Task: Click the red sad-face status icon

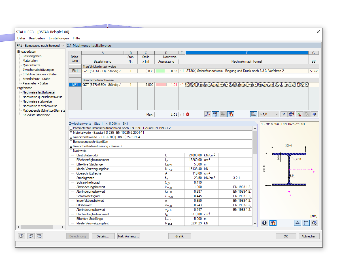Action: pyautogui.click(x=187, y=114)
